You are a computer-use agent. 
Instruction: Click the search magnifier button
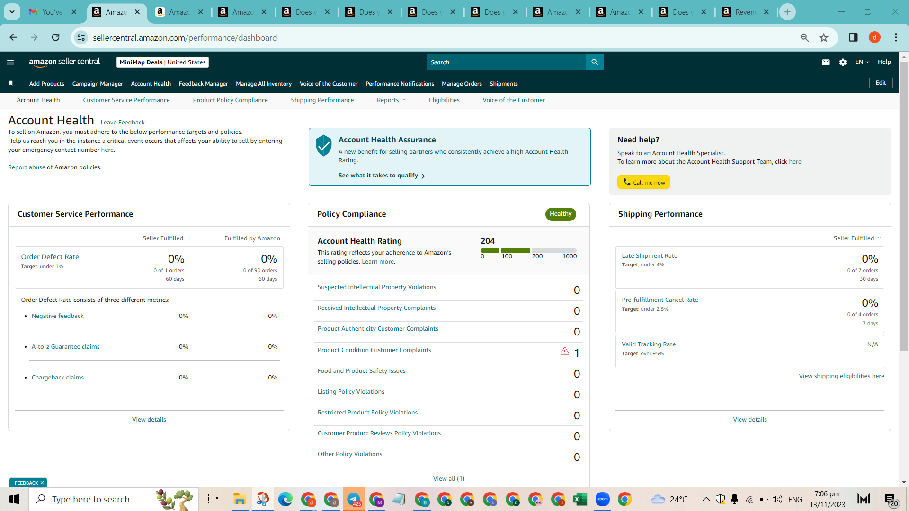click(595, 62)
